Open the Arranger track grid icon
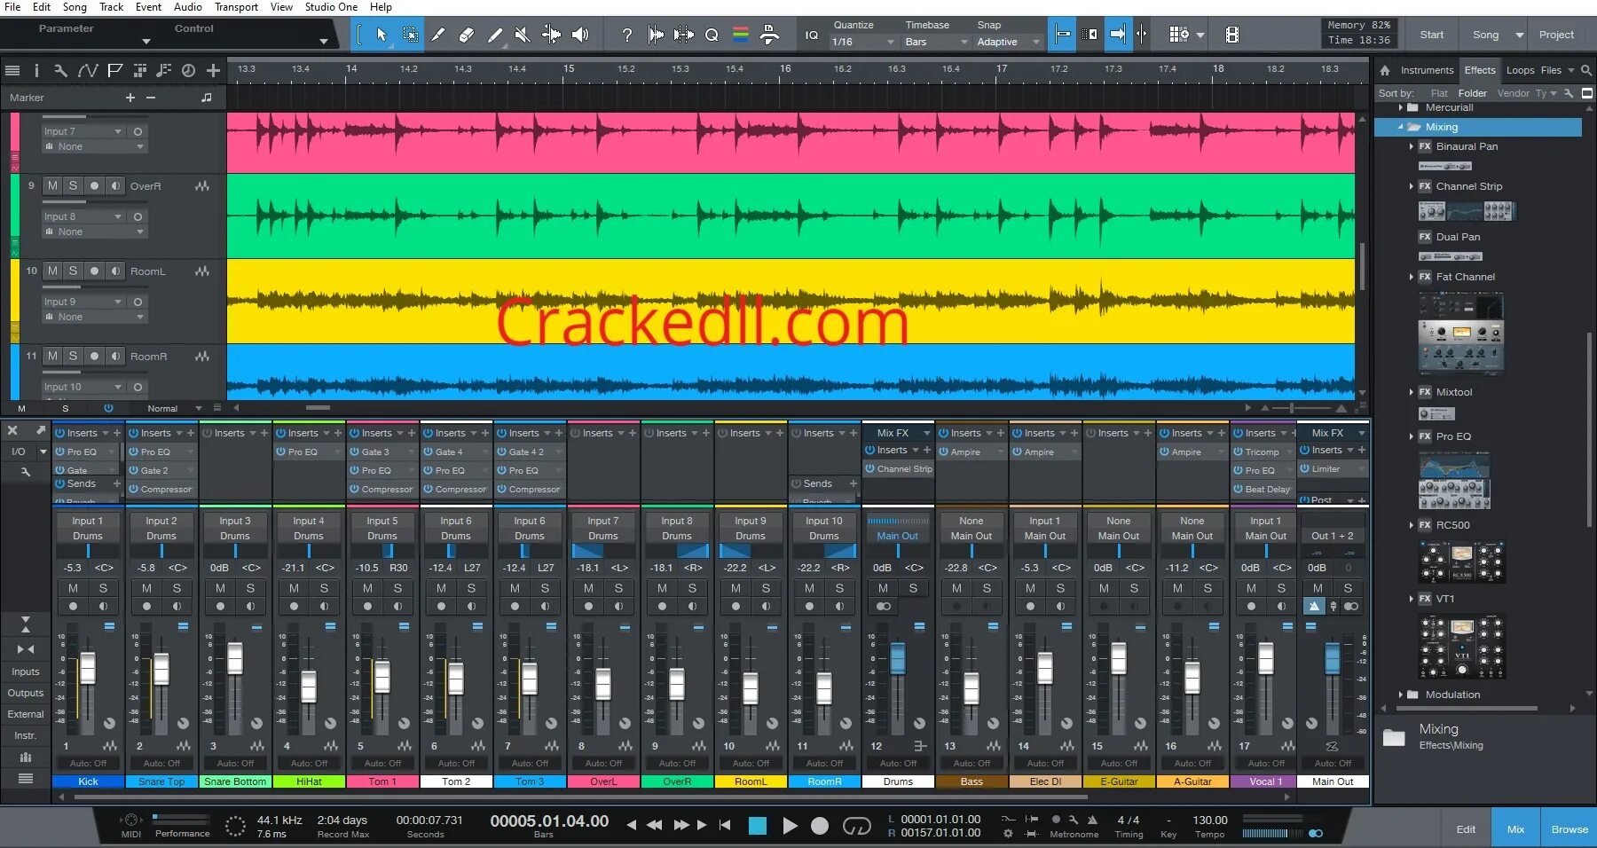The height and width of the screenshot is (848, 1597). [x=139, y=70]
